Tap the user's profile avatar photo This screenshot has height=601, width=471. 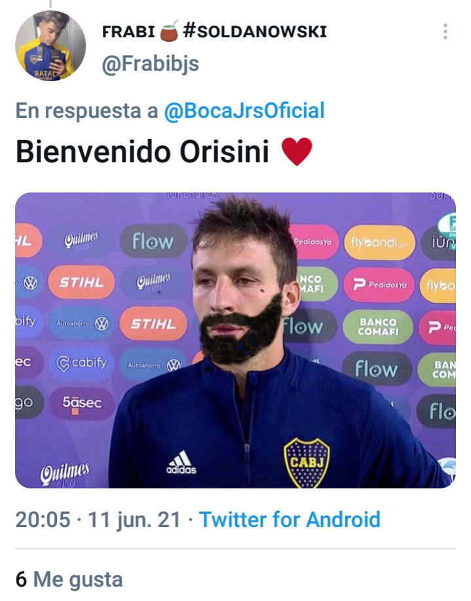point(50,46)
